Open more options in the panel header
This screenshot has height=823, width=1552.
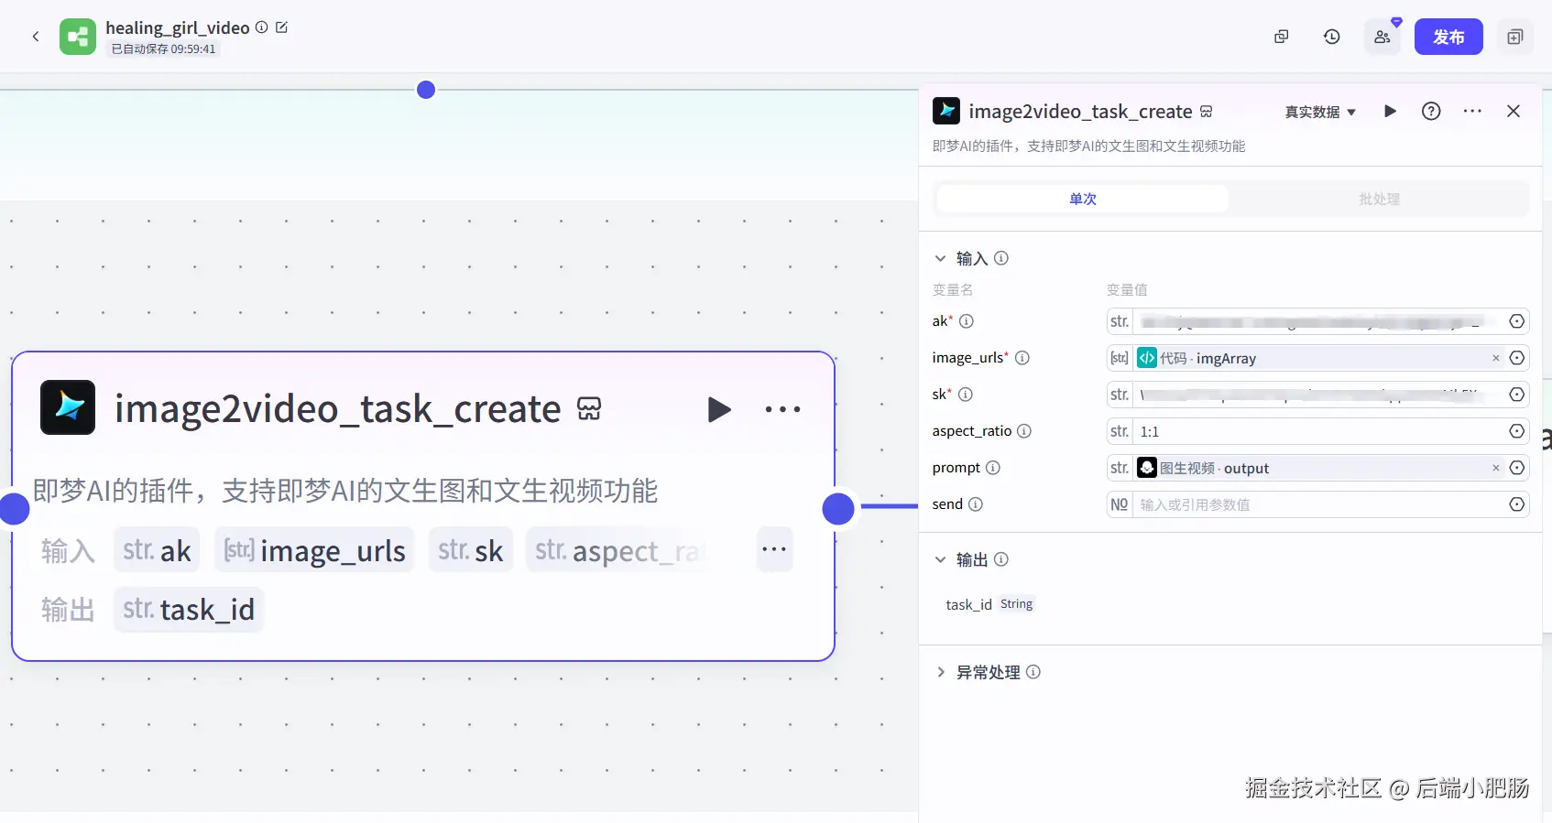pyautogui.click(x=1472, y=111)
